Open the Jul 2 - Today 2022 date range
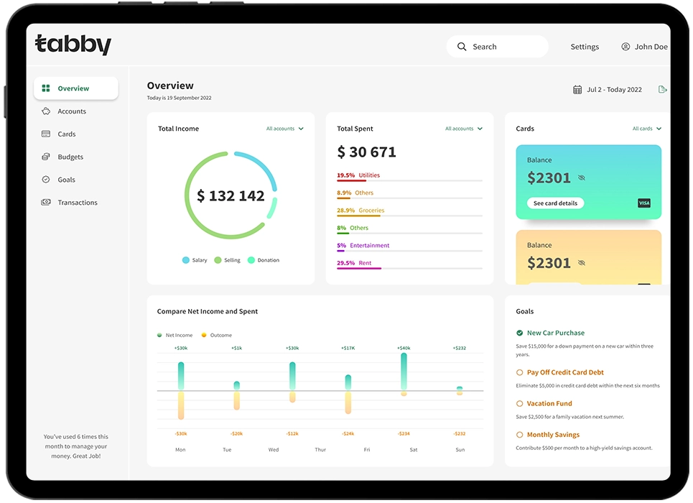Screen dimensions: 693x503 pyautogui.click(x=614, y=90)
